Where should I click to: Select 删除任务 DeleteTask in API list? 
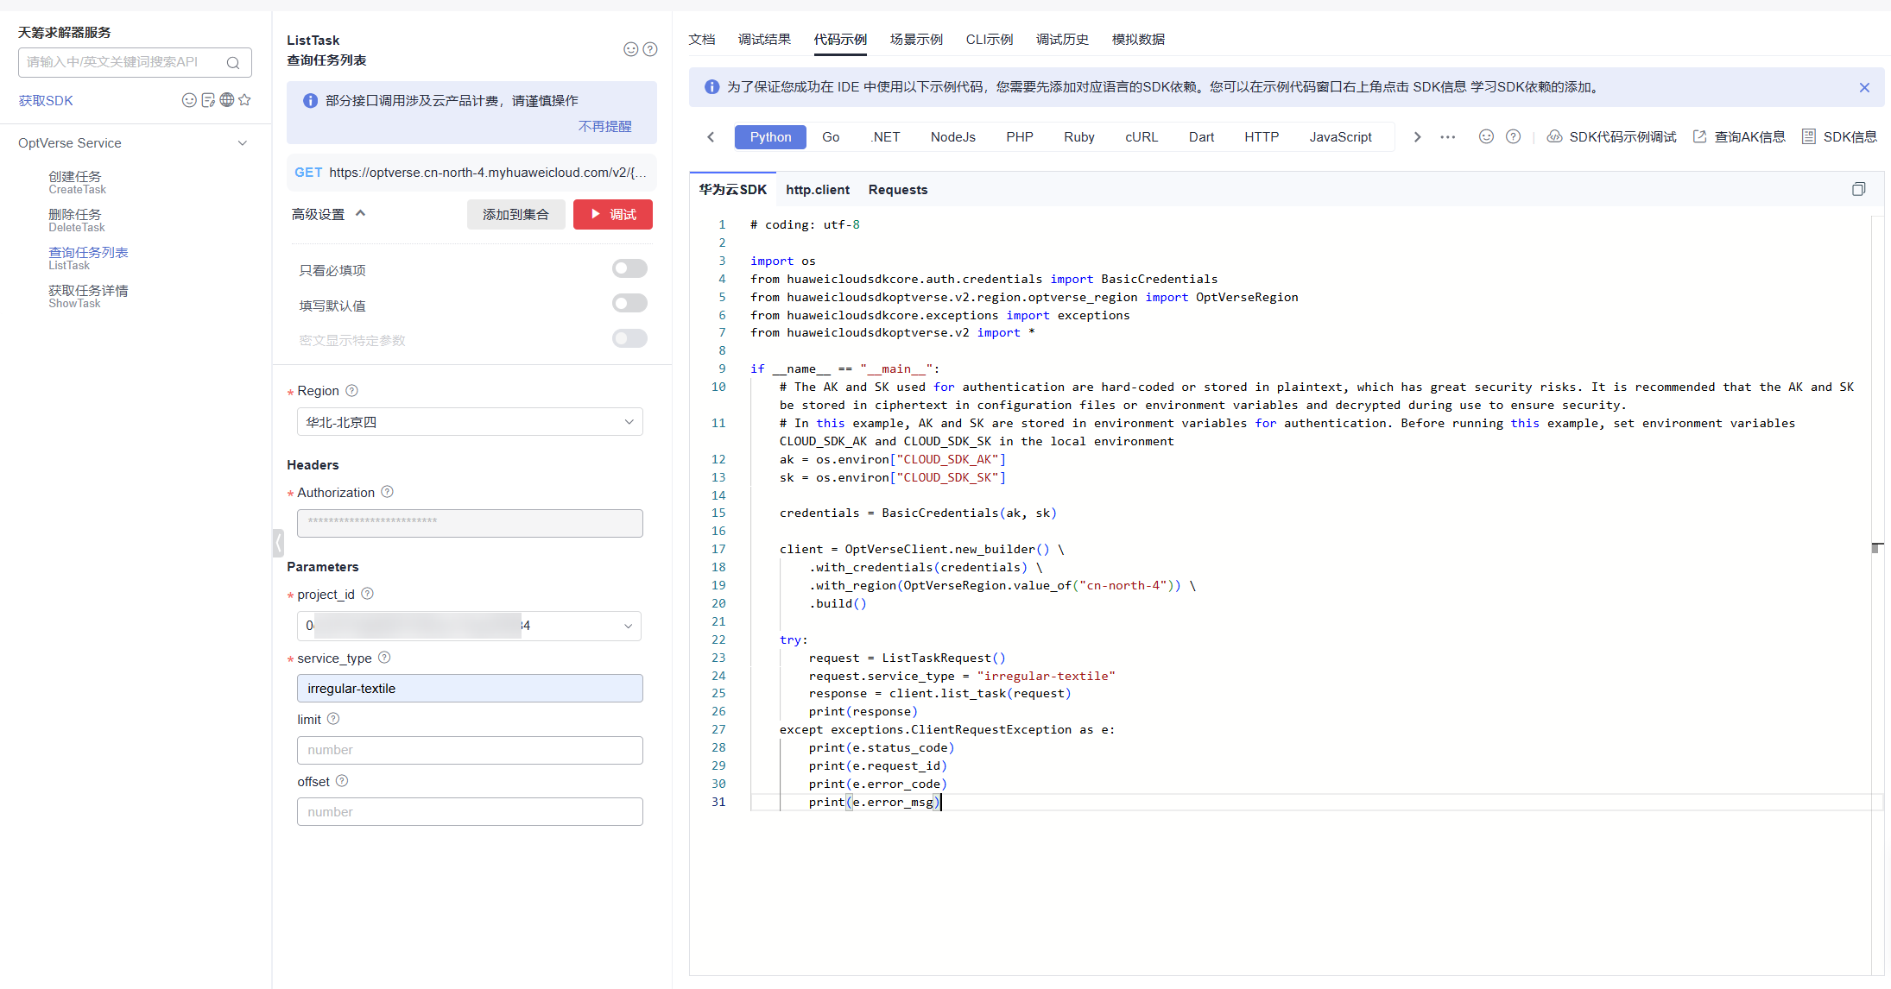point(76,220)
